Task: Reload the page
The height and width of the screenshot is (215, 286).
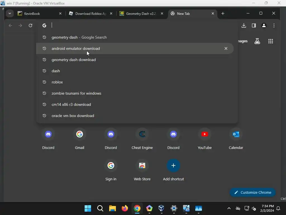Action: pyautogui.click(x=30, y=25)
